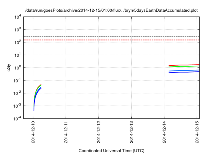Click the 2014-12-12 date tick label
This screenshot has height=154, width=220.
click(99, 132)
